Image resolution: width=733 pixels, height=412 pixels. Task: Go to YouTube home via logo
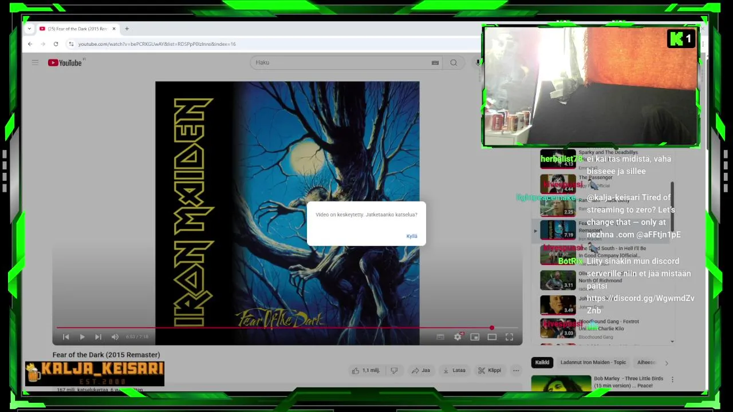pyautogui.click(x=65, y=62)
